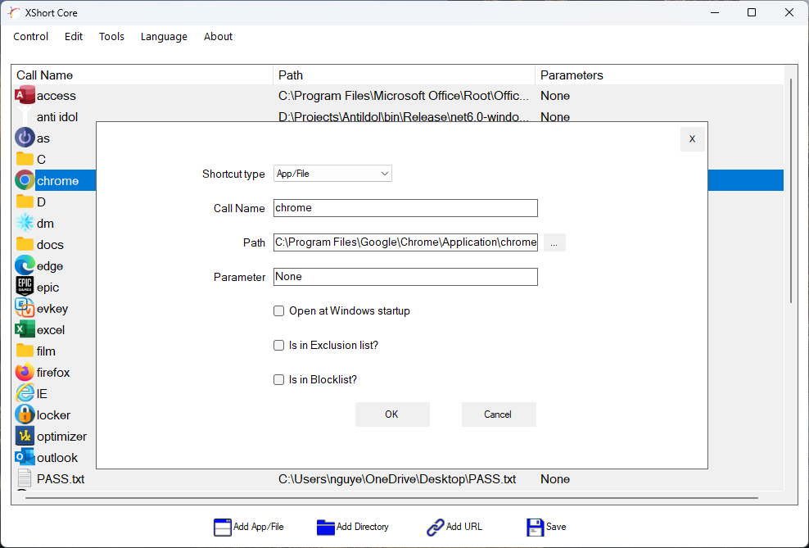This screenshot has height=548, width=809.
Task: Click the PASS.txt path cell
Action: click(x=397, y=479)
